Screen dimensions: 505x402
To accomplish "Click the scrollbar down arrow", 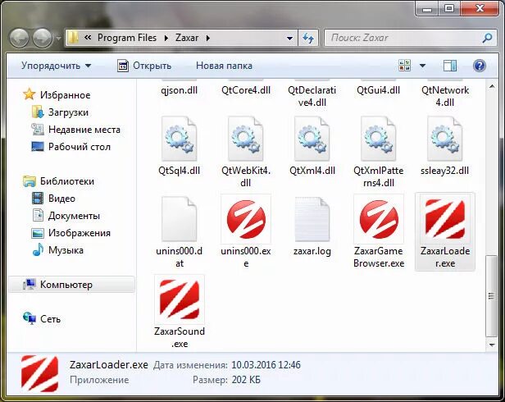I will pyautogui.click(x=492, y=345).
